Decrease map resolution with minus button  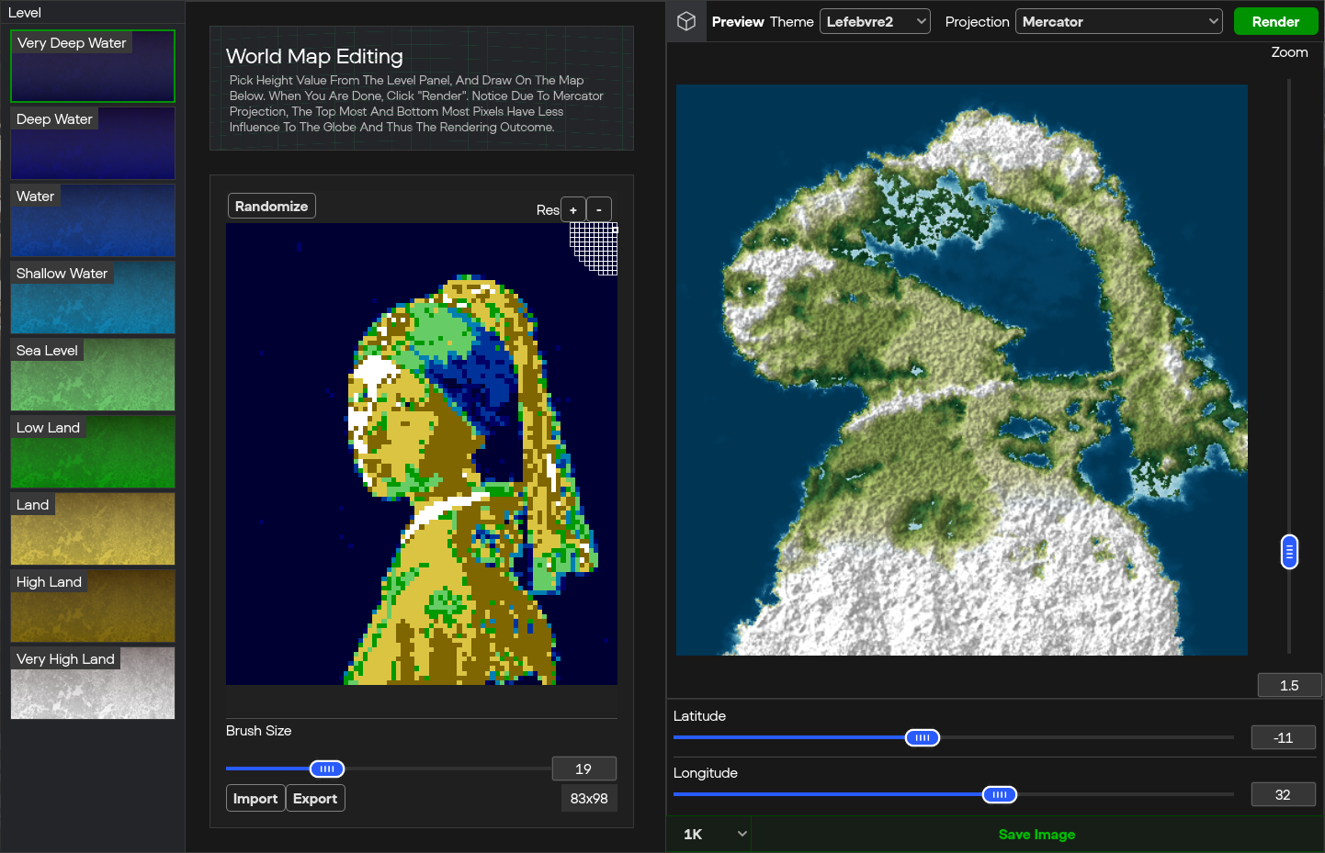(599, 209)
